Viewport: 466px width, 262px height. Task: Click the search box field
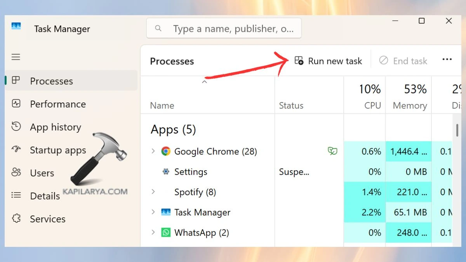229,29
